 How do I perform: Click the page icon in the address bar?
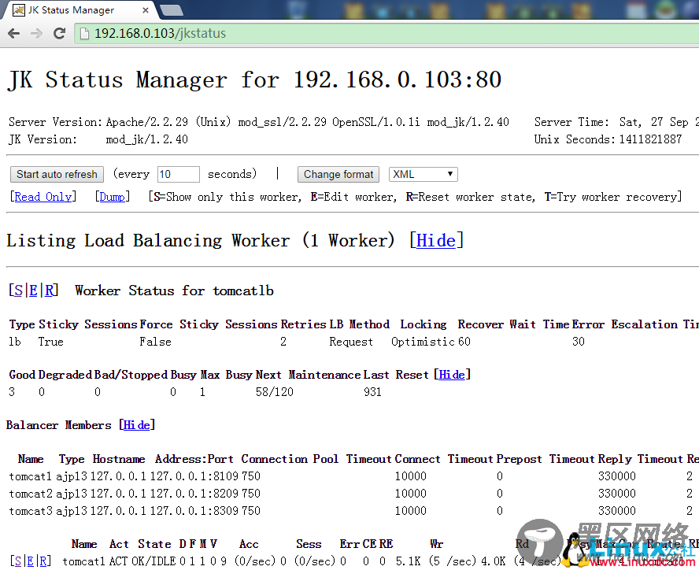click(x=84, y=33)
